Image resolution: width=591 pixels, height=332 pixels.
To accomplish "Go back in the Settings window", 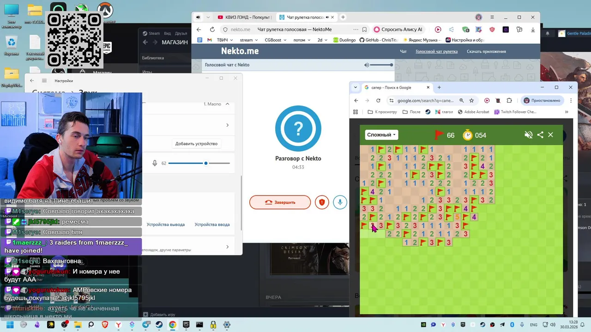I will tap(32, 81).
